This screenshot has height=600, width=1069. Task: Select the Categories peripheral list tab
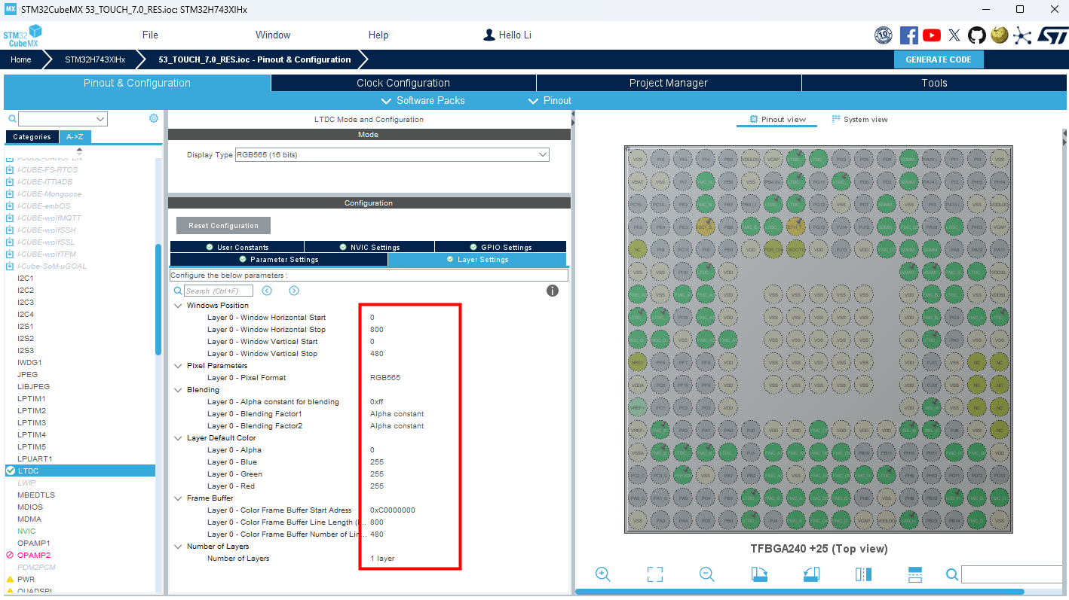pyautogui.click(x=32, y=137)
